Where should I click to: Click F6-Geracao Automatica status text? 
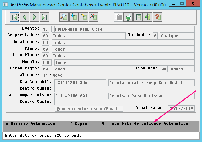point(29,123)
